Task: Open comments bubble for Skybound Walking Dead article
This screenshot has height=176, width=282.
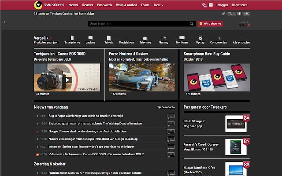Action: [x=171, y=124]
